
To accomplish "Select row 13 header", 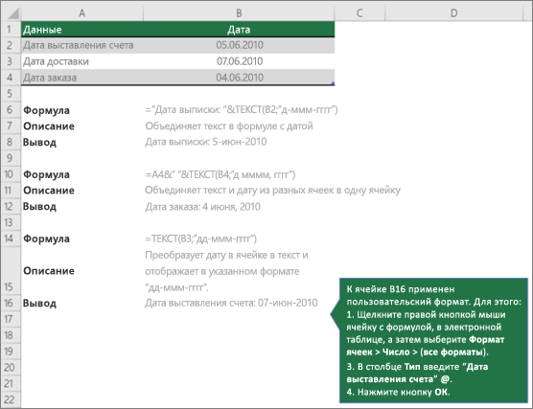I will (x=11, y=222).
